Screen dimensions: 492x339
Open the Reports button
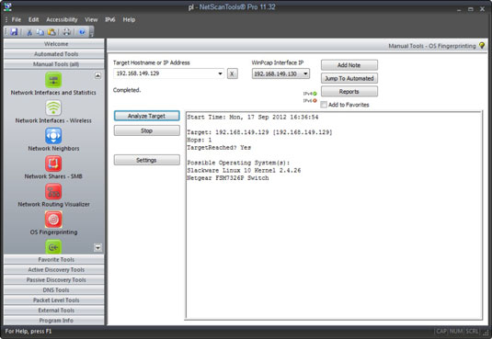(349, 92)
